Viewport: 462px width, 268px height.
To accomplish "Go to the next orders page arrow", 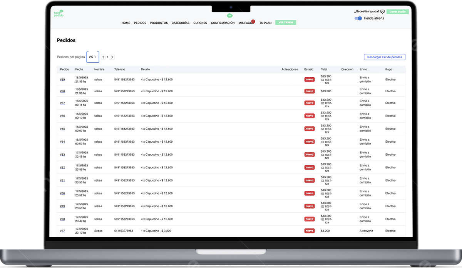I will tap(112, 57).
